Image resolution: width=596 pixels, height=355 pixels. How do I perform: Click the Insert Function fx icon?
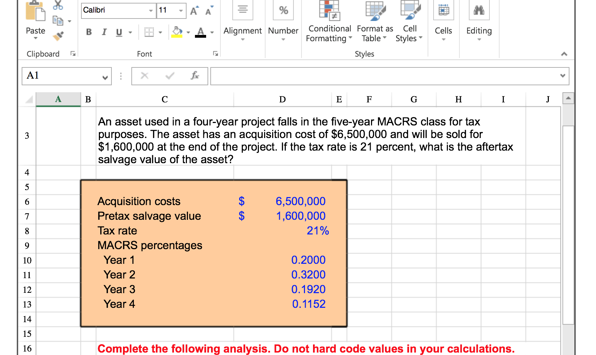point(195,76)
